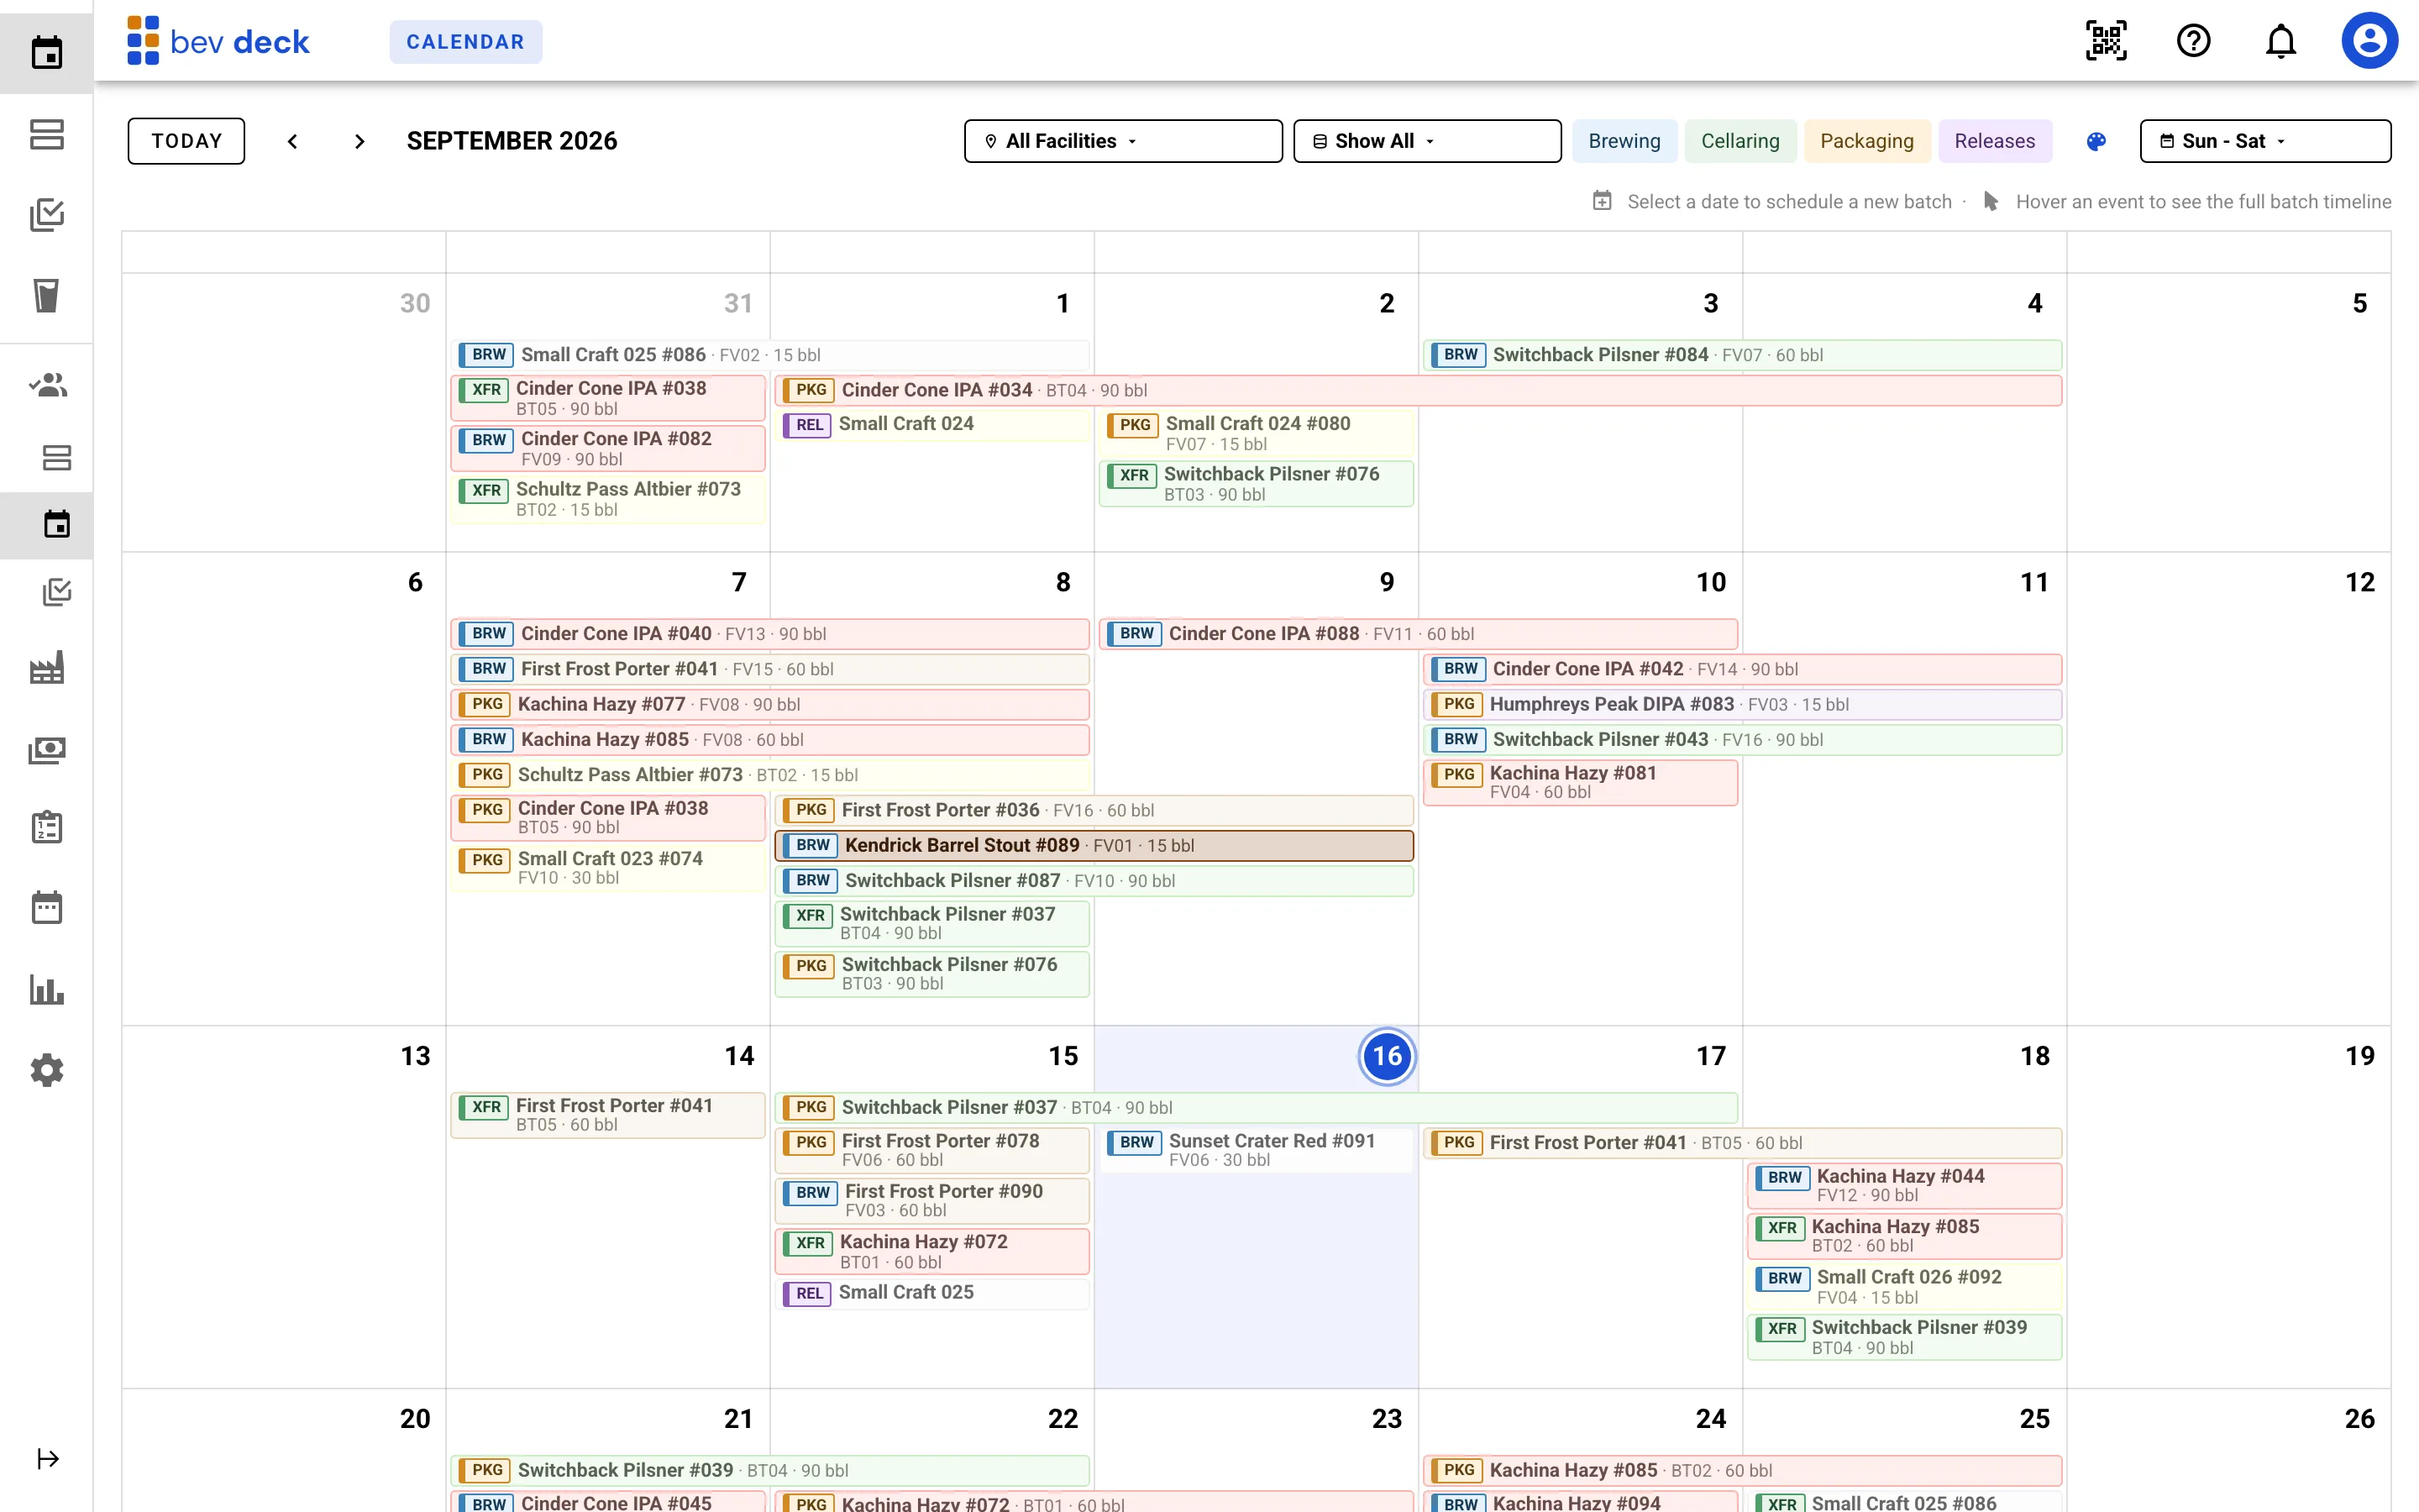Open Kendrick Barrel Stout #089 event

tap(1094, 846)
